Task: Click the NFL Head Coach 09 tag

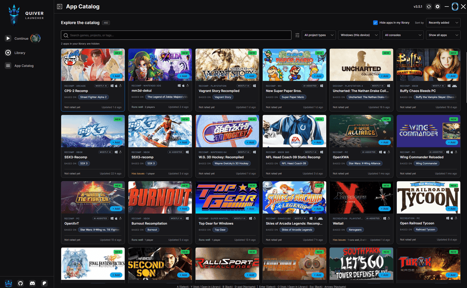Action: coord(294,163)
